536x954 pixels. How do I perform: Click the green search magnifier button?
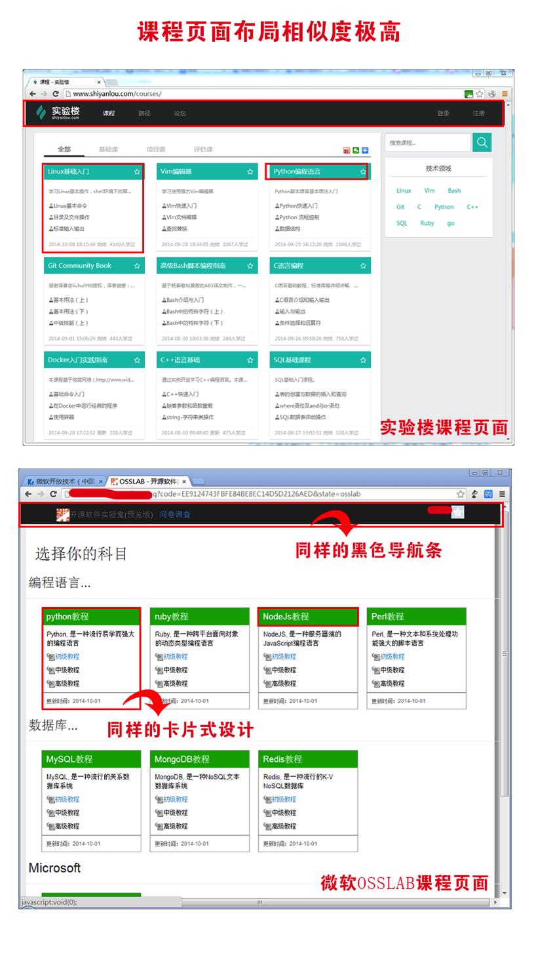482,142
